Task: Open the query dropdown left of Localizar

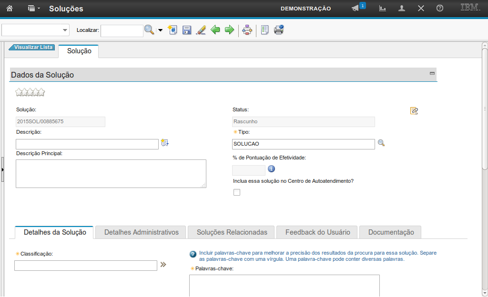Action: click(x=36, y=30)
